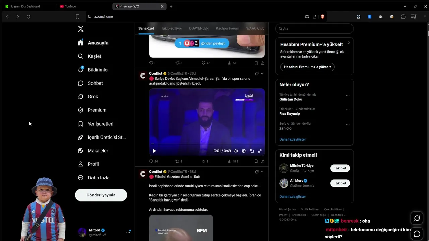This screenshot has width=429, height=241.
Task: View analytics of post with 18 B views
Action: coord(233,161)
